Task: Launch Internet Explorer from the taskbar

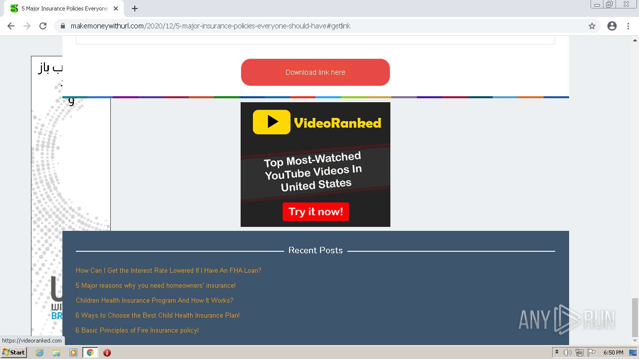Action: point(40,353)
